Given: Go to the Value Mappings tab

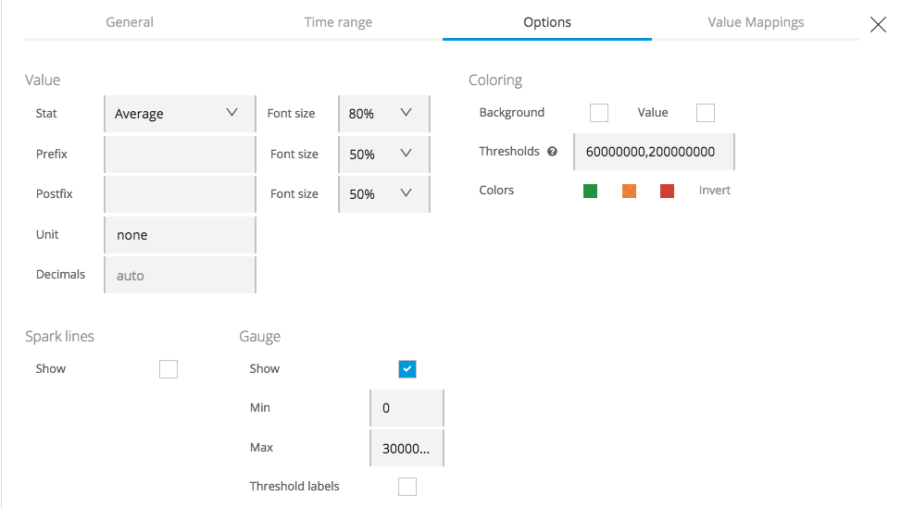Looking at the screenshot, I should 756,22.
